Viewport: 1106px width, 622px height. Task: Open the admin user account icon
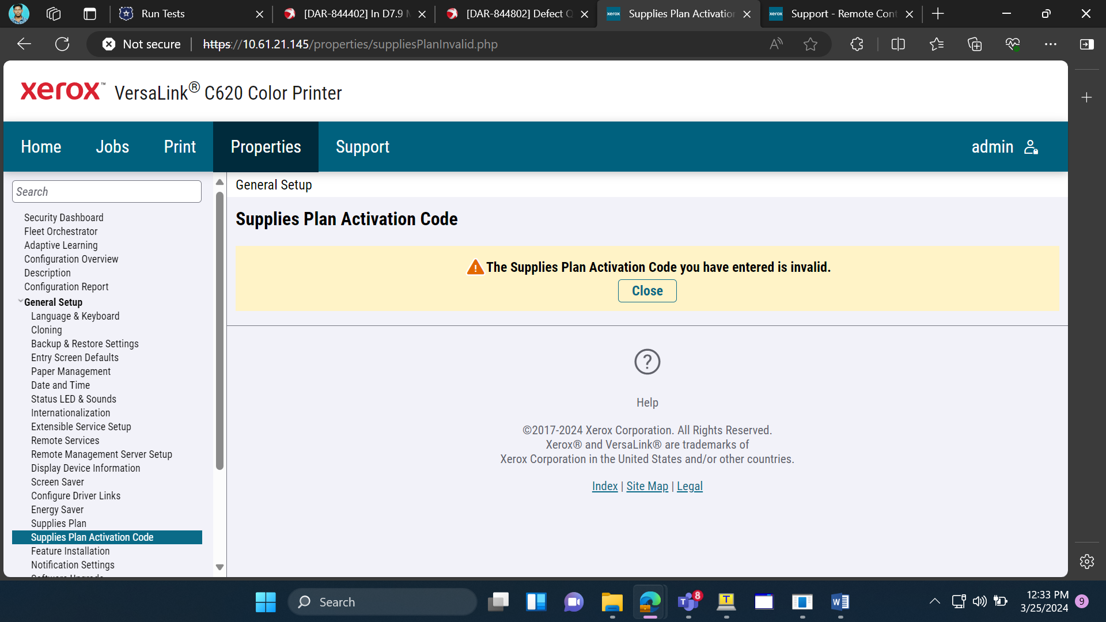coord(1031,147)
